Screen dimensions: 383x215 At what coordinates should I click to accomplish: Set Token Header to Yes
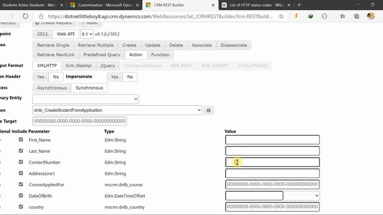tap(41, 77)
